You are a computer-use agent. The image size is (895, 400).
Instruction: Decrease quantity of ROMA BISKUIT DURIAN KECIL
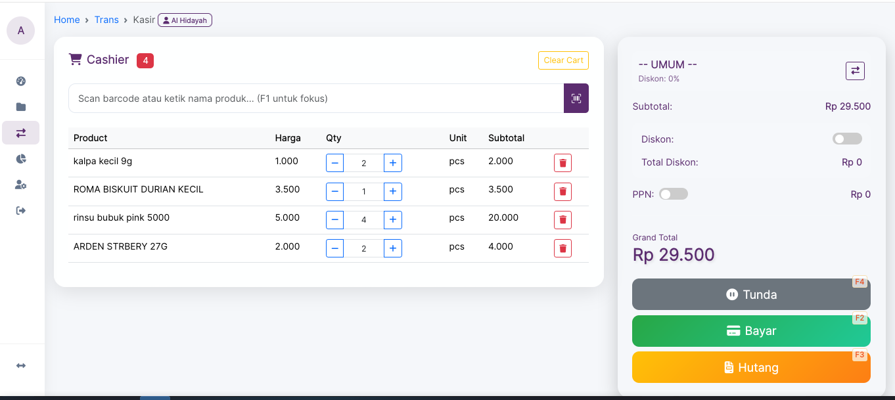point(334,191)
